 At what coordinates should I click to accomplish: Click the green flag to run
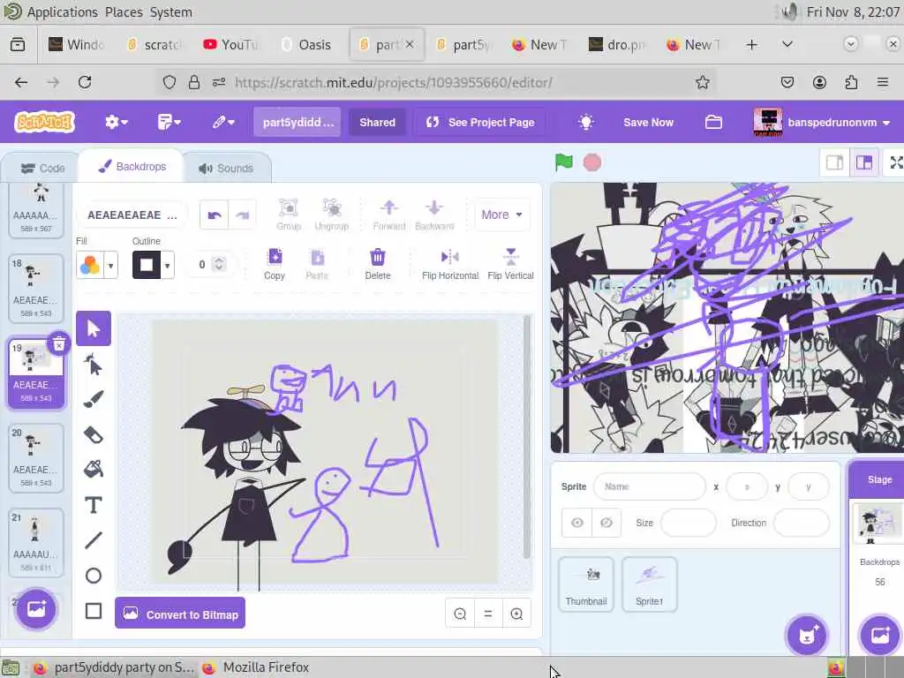[564, 162]
